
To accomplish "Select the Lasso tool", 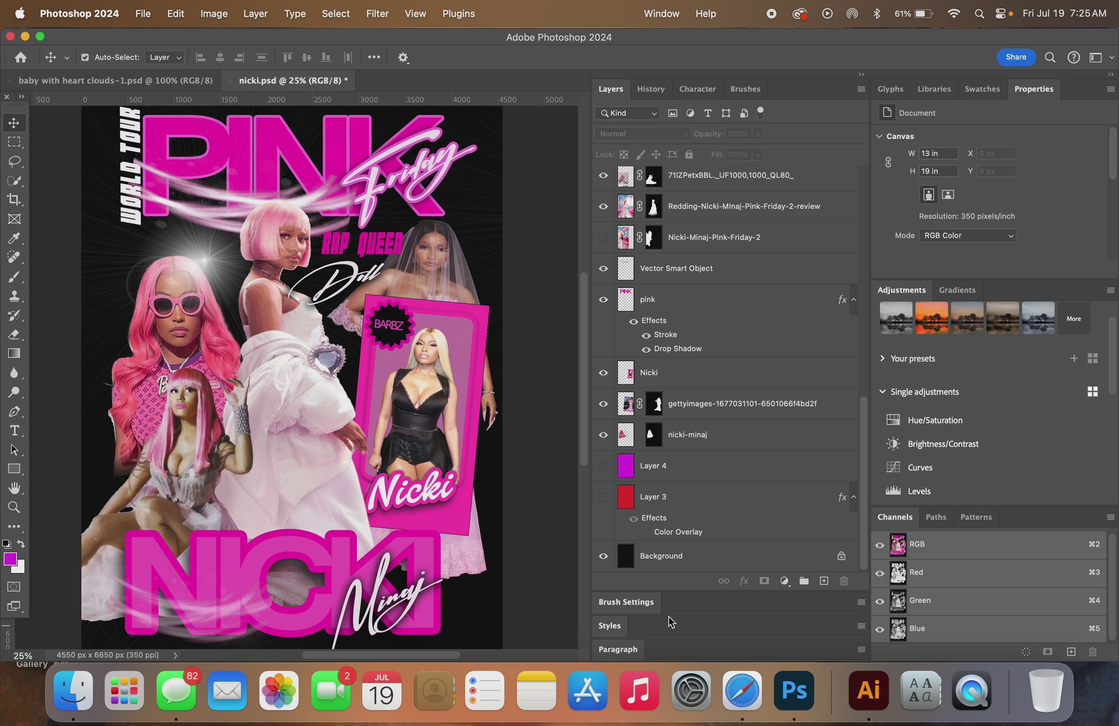I will (14, 162).
